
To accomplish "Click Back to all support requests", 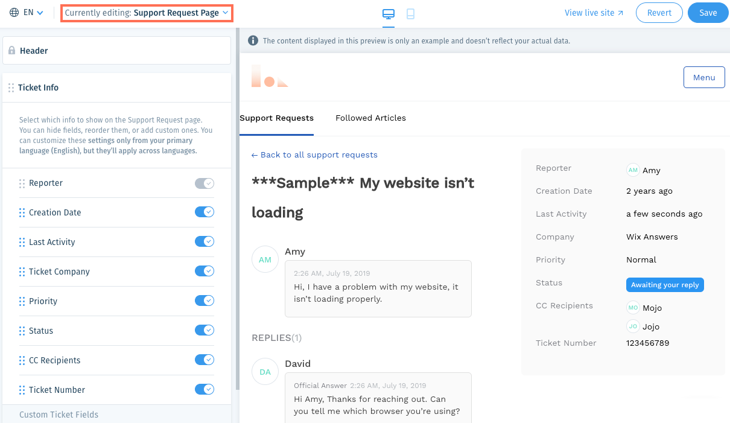I will 314,155.
